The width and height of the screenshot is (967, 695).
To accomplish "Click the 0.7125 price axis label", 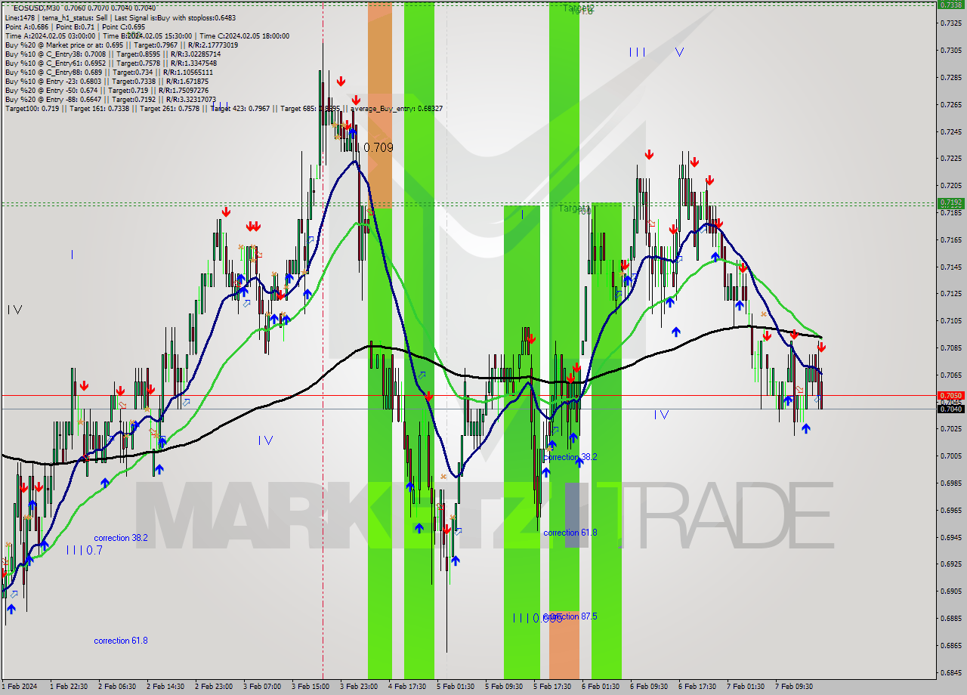I will (x=951, y=293).
